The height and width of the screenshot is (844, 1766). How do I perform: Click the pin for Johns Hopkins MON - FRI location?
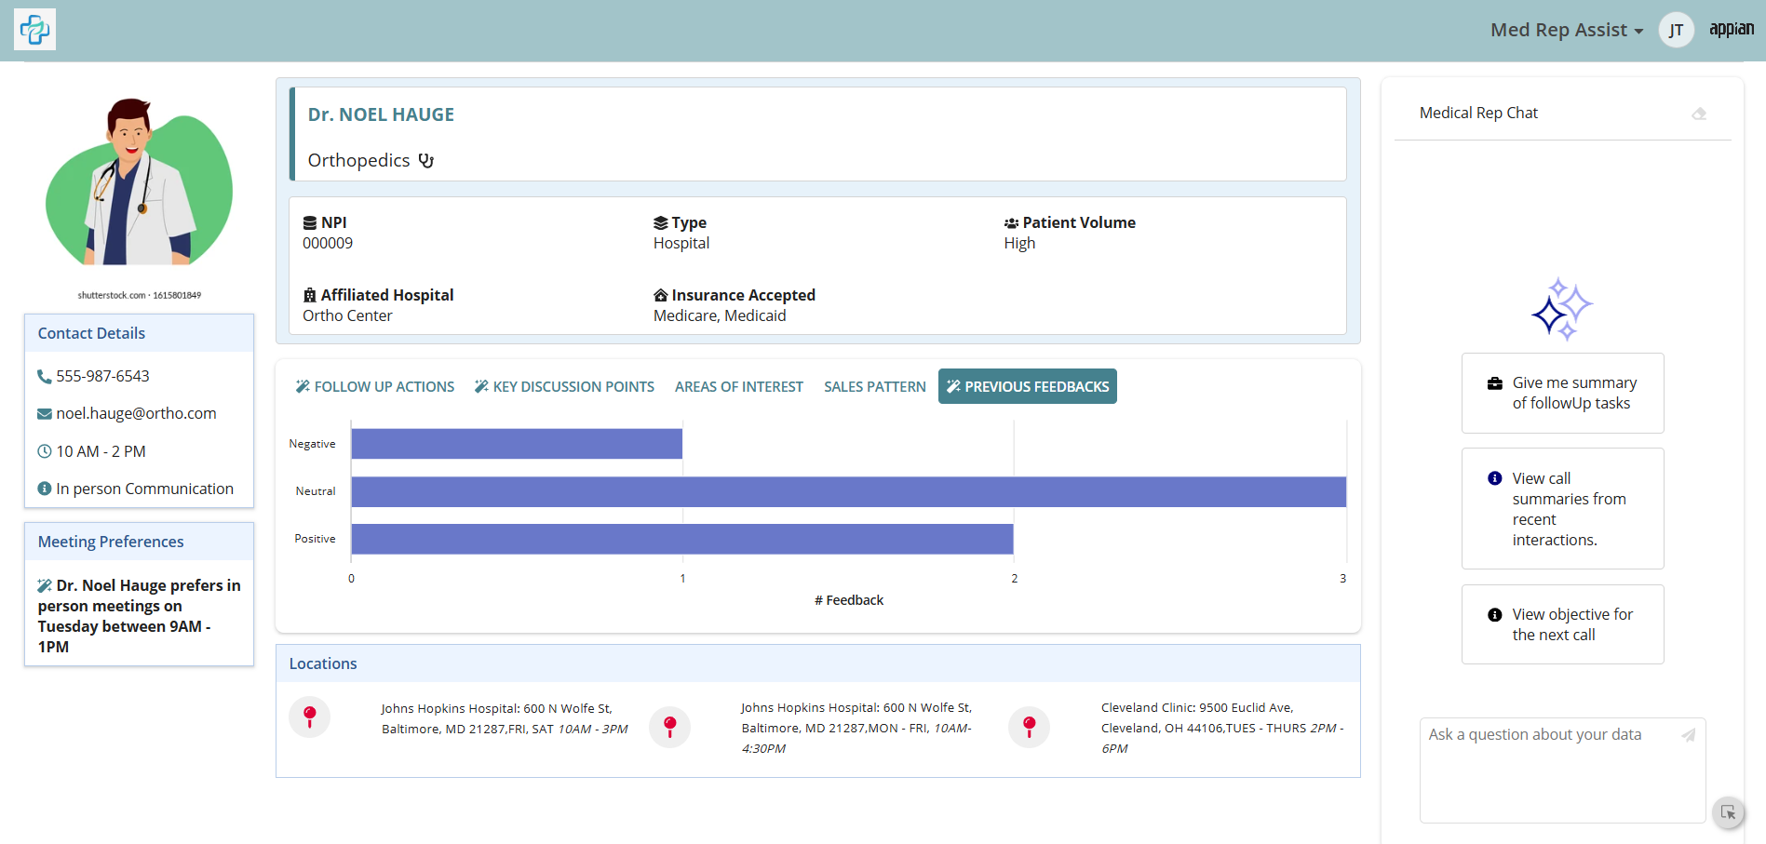point(669,727)
